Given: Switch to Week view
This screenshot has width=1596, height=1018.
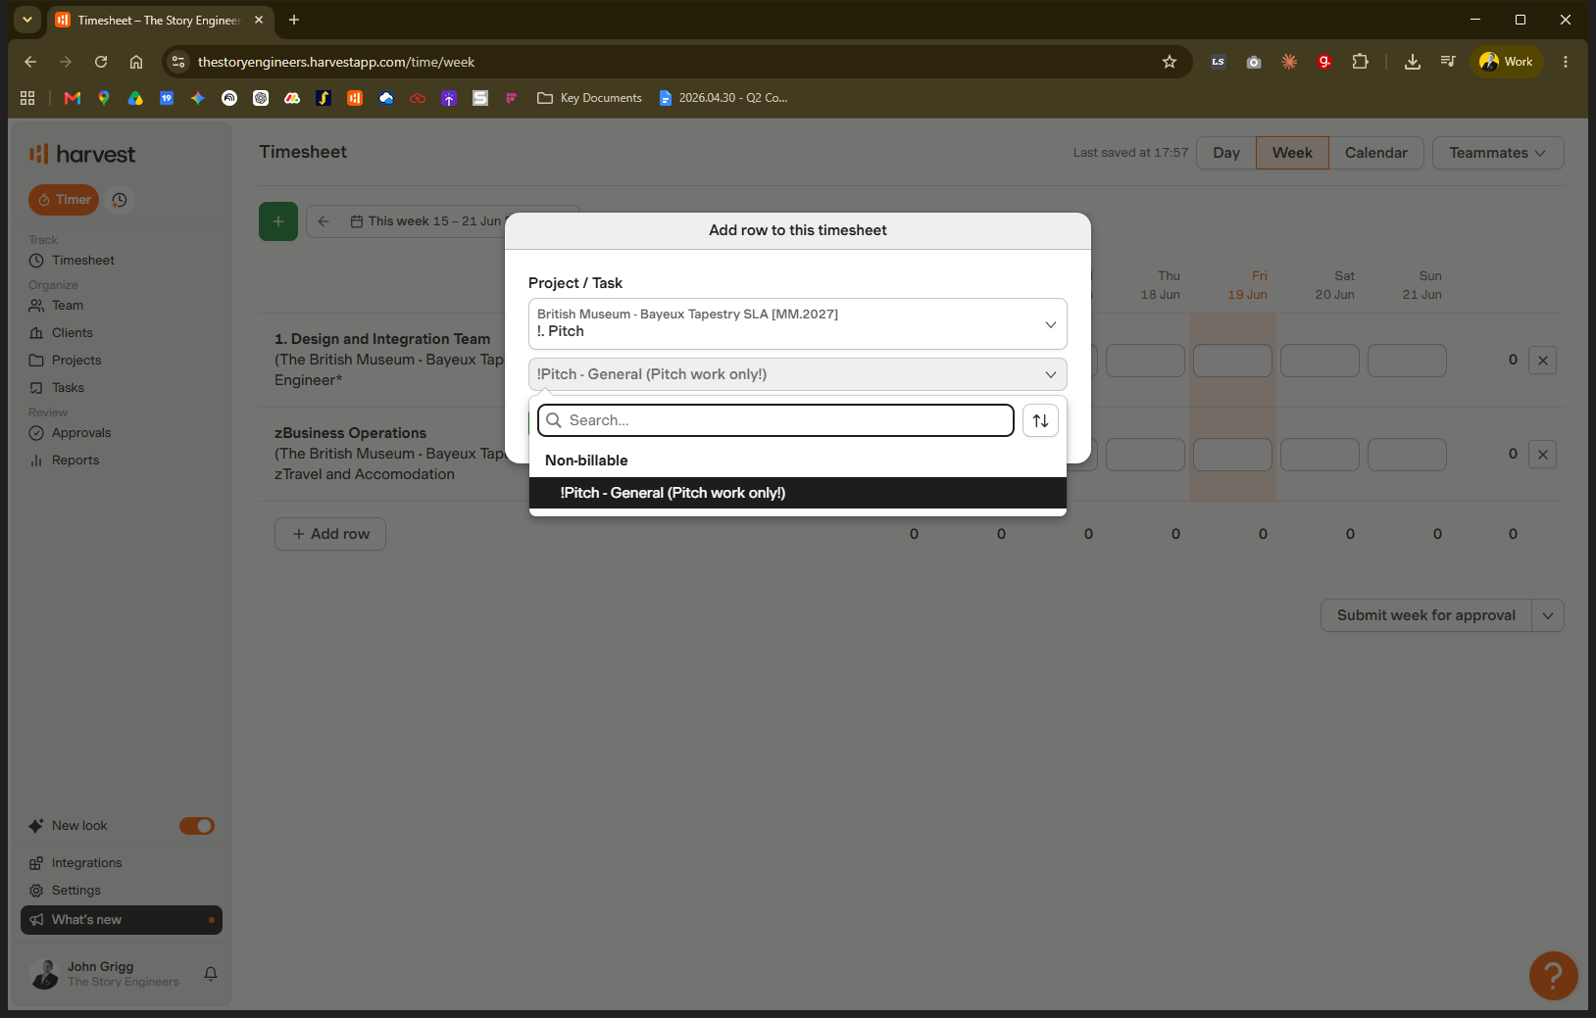Looking at the screenshot, I should (1292, 153).
